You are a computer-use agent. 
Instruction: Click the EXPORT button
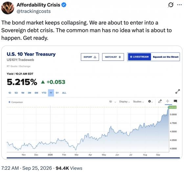[x=90, y=57]
